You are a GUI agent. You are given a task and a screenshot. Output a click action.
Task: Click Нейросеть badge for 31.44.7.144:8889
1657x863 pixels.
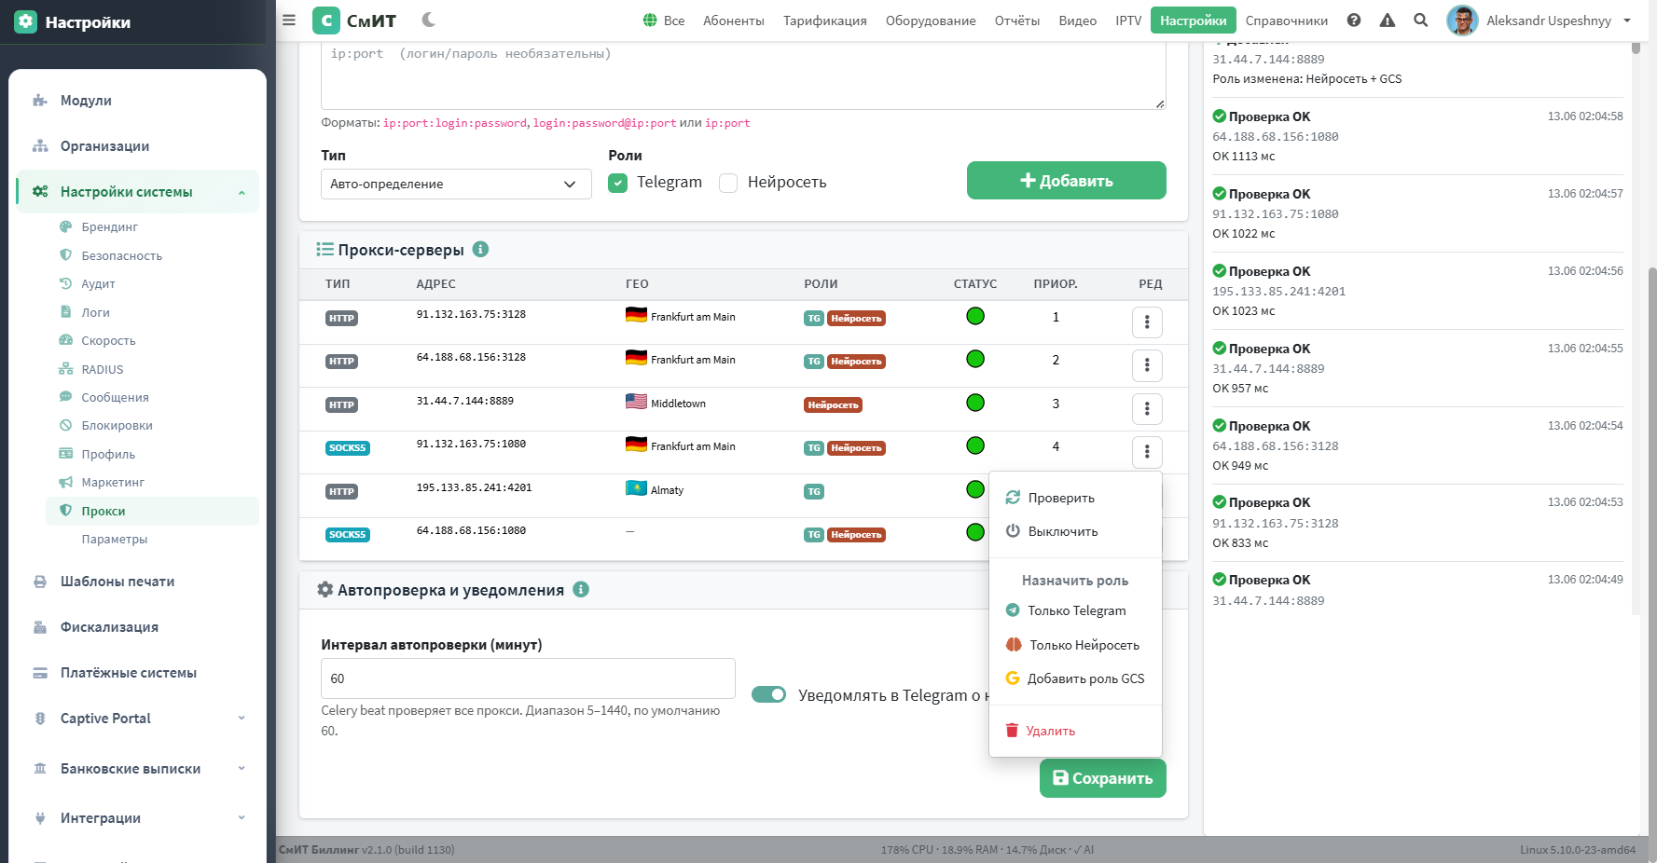[833, 404]
